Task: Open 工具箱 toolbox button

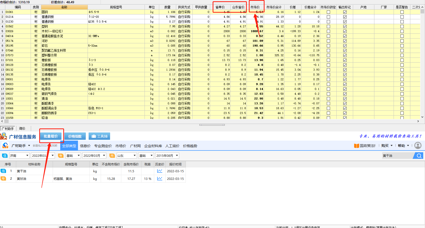Action: pos(99,136)
